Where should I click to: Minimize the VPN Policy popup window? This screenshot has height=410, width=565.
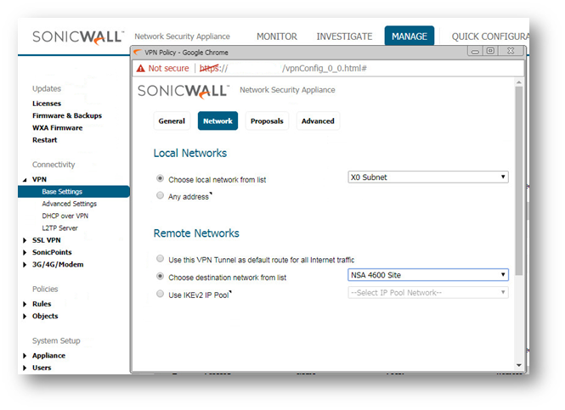coord(475,51)
